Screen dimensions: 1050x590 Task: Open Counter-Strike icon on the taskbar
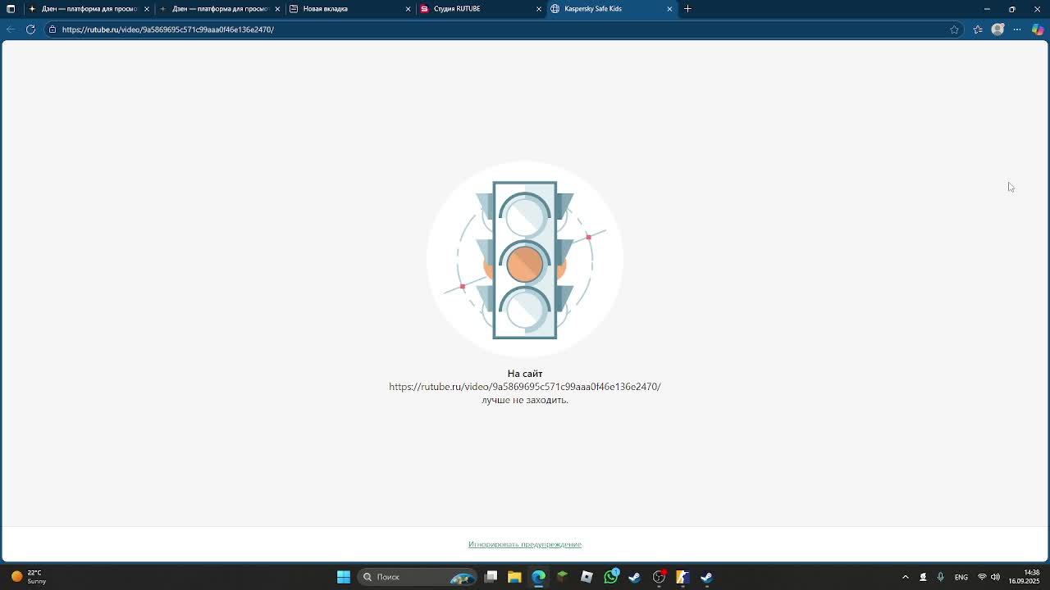point(682,577)
